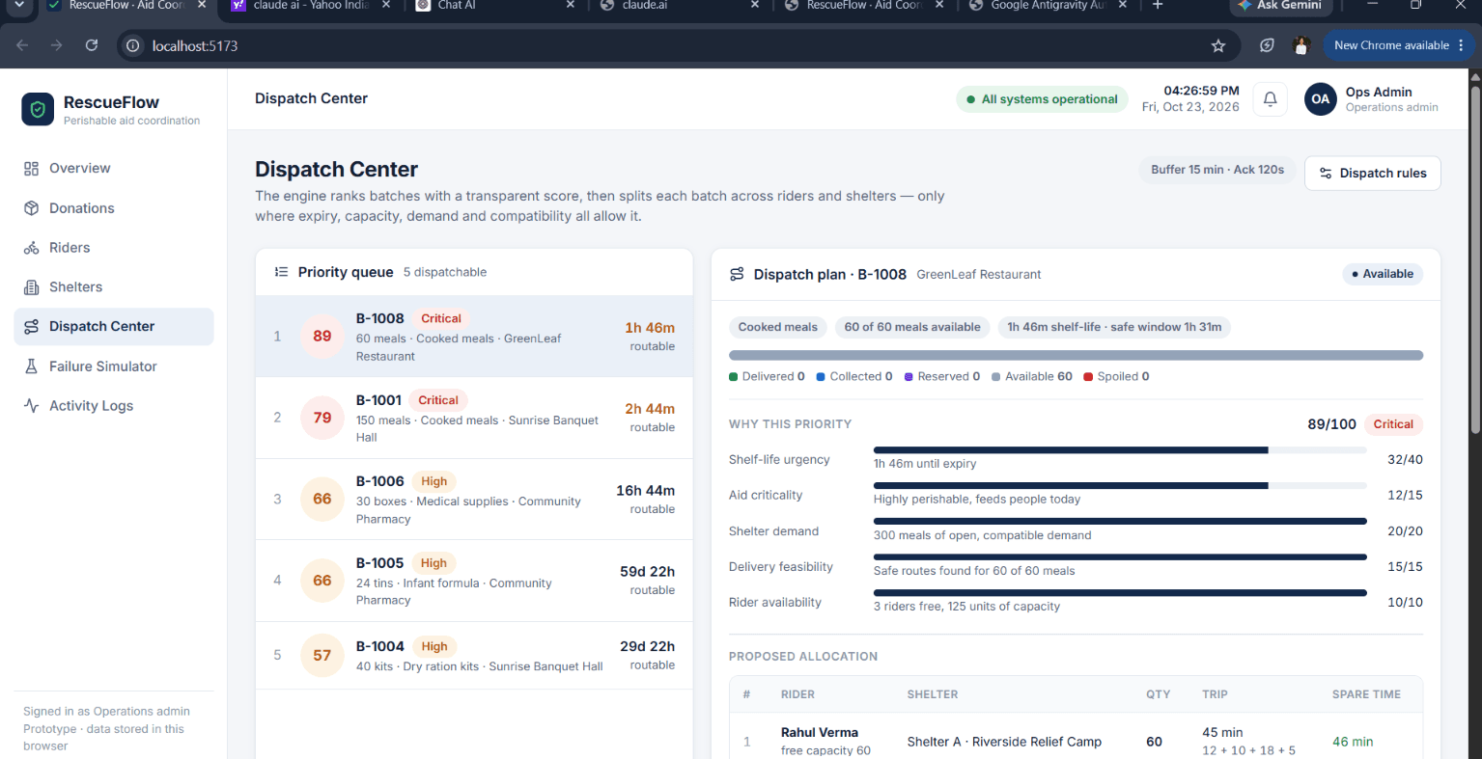Viewport: 1482px width, 759px height.
Task: Click the Ask Gemini button
Action: (x=1280, y=6)
